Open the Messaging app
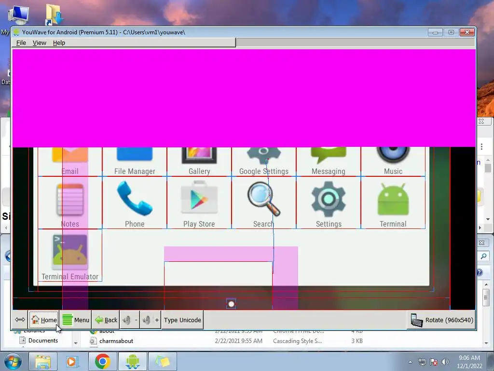 329,155
